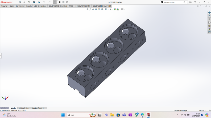Open the Appearances ball icon in task pane
211x118 pixels.
(x=209, y=29)
